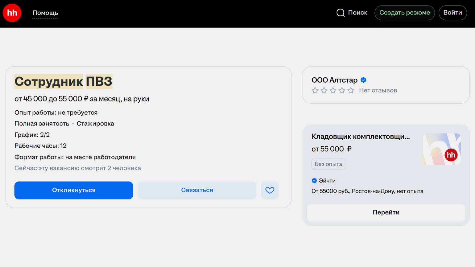This screenshot has width=475, height=267.
Task: Open Нет отзывов reviews text
Action: click(x=378, y=90)
